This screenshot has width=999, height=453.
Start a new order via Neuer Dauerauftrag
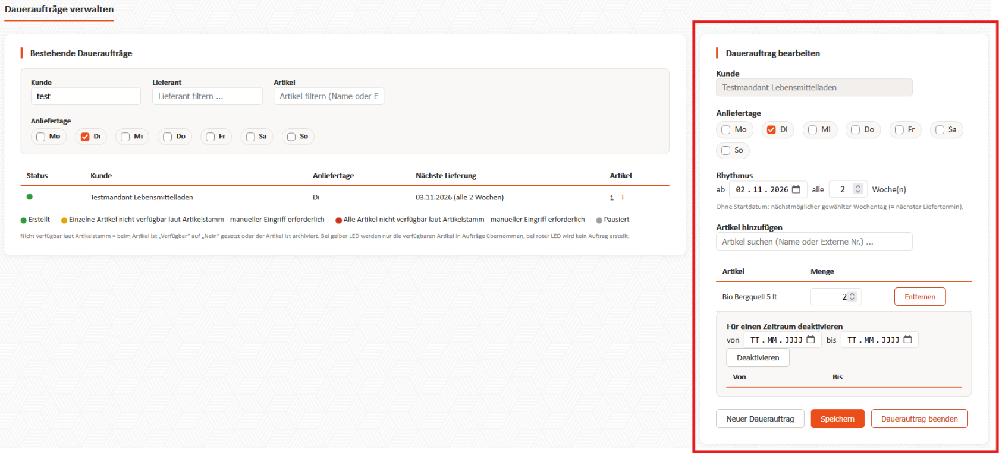pyautogui.click(x=760, y=419)
